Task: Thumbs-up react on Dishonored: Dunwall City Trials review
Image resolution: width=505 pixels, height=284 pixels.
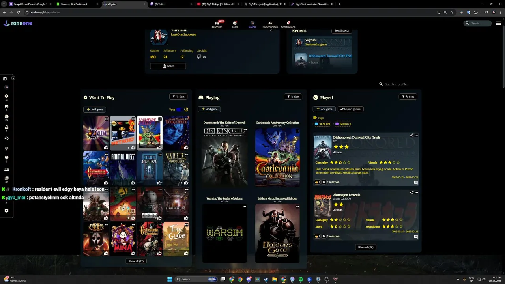Action: (317, 182)
